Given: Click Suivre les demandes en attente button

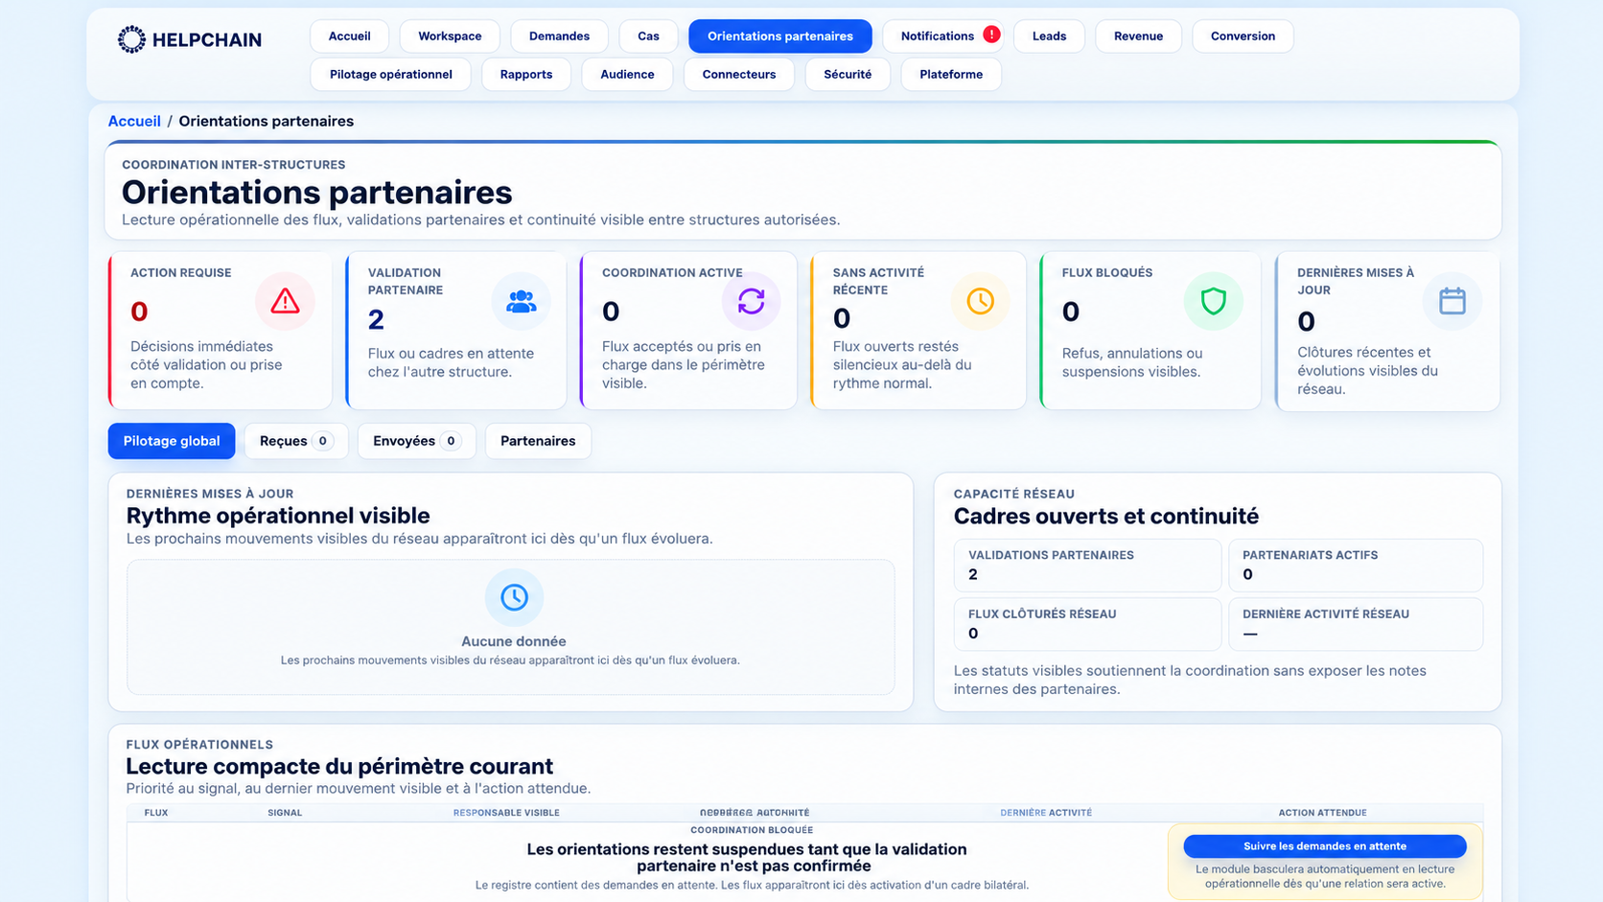Looking at the screenshot, I should point(1324,846).
